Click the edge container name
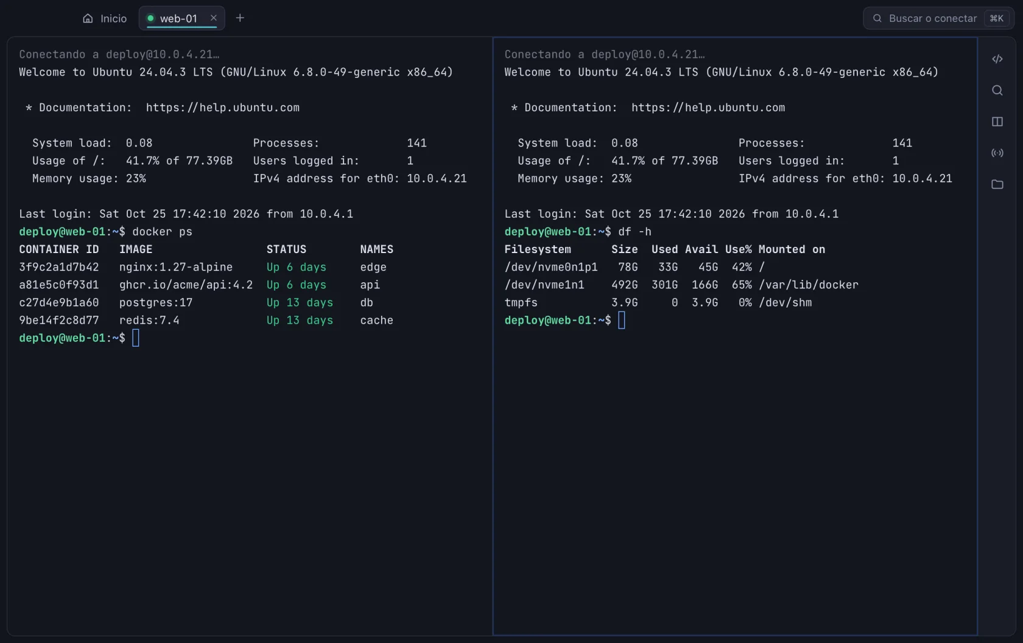Image resolution: width=1023 pixels, height=643 pixels. click(x=373, y=267)
